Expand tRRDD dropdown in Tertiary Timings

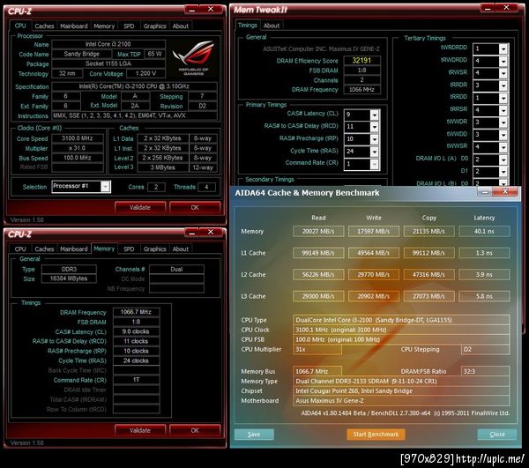tap(503, 98)
